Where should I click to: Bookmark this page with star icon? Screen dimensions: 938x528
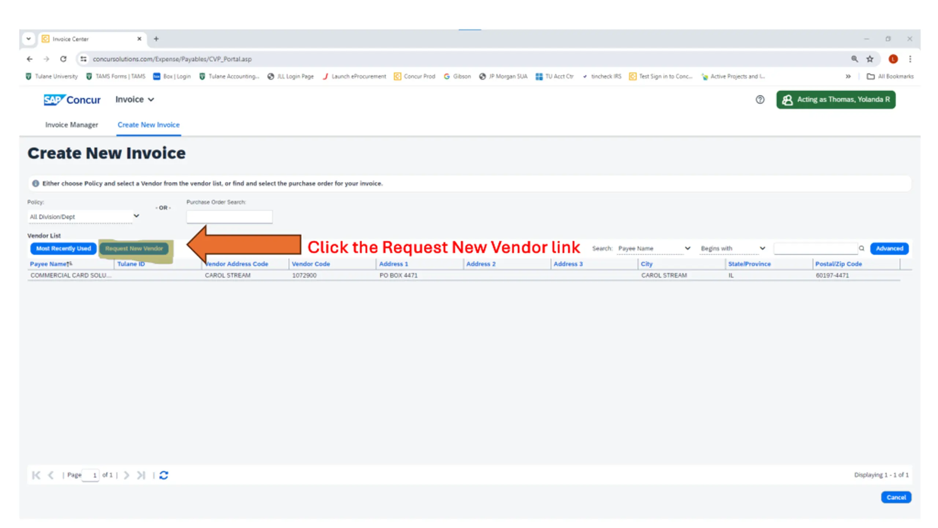coord(870,59)
